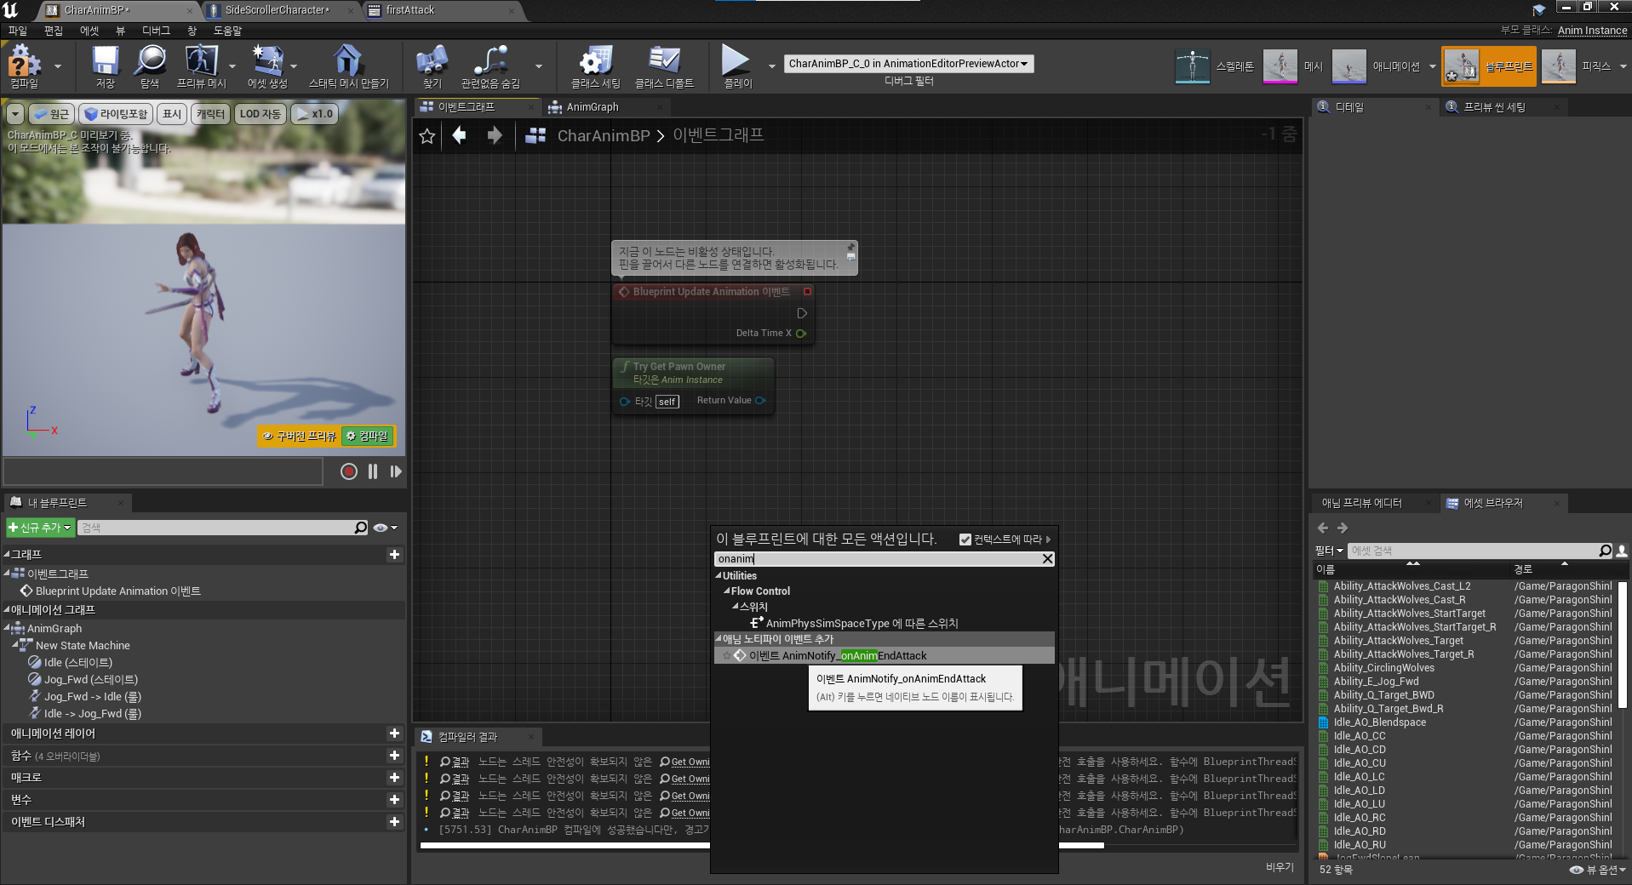This screenshot has height=885, width=1632.
Task: Open the Compile options dropdown arrow
Action: 58,66
